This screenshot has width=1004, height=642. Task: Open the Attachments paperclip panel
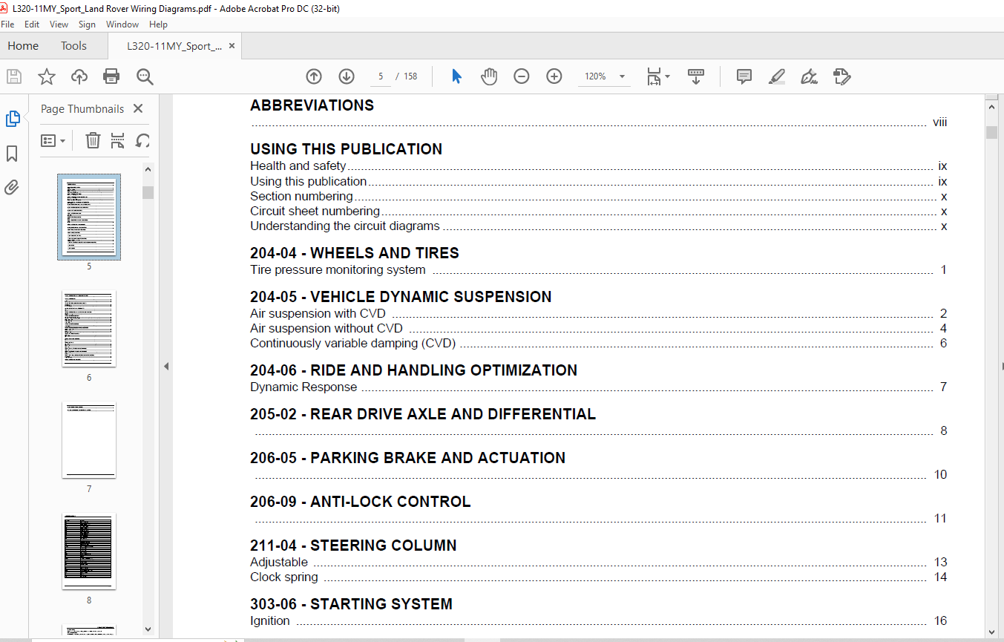(12, 187)
